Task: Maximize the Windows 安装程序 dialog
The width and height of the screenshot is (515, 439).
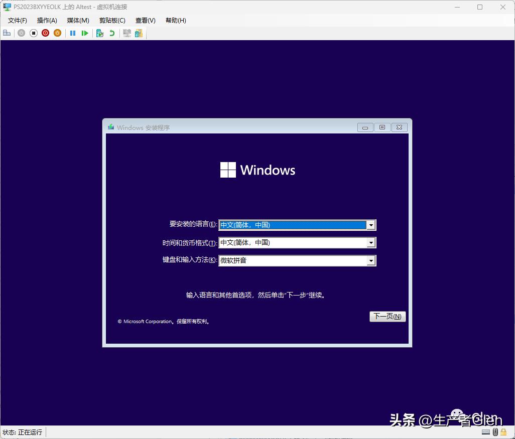Action: (382, 127)
